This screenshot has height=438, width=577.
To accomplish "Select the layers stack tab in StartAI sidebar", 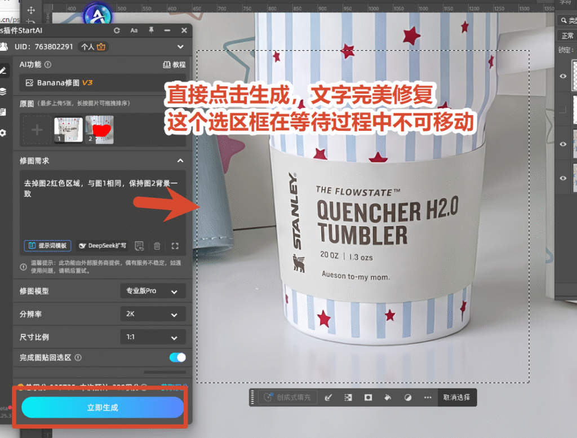I will [x=3, y=92].
